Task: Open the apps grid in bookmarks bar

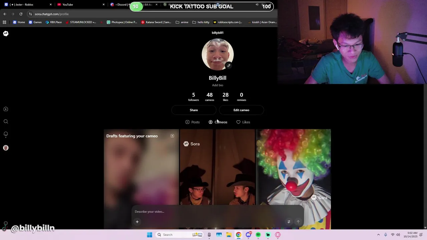Action: [4, 22]
